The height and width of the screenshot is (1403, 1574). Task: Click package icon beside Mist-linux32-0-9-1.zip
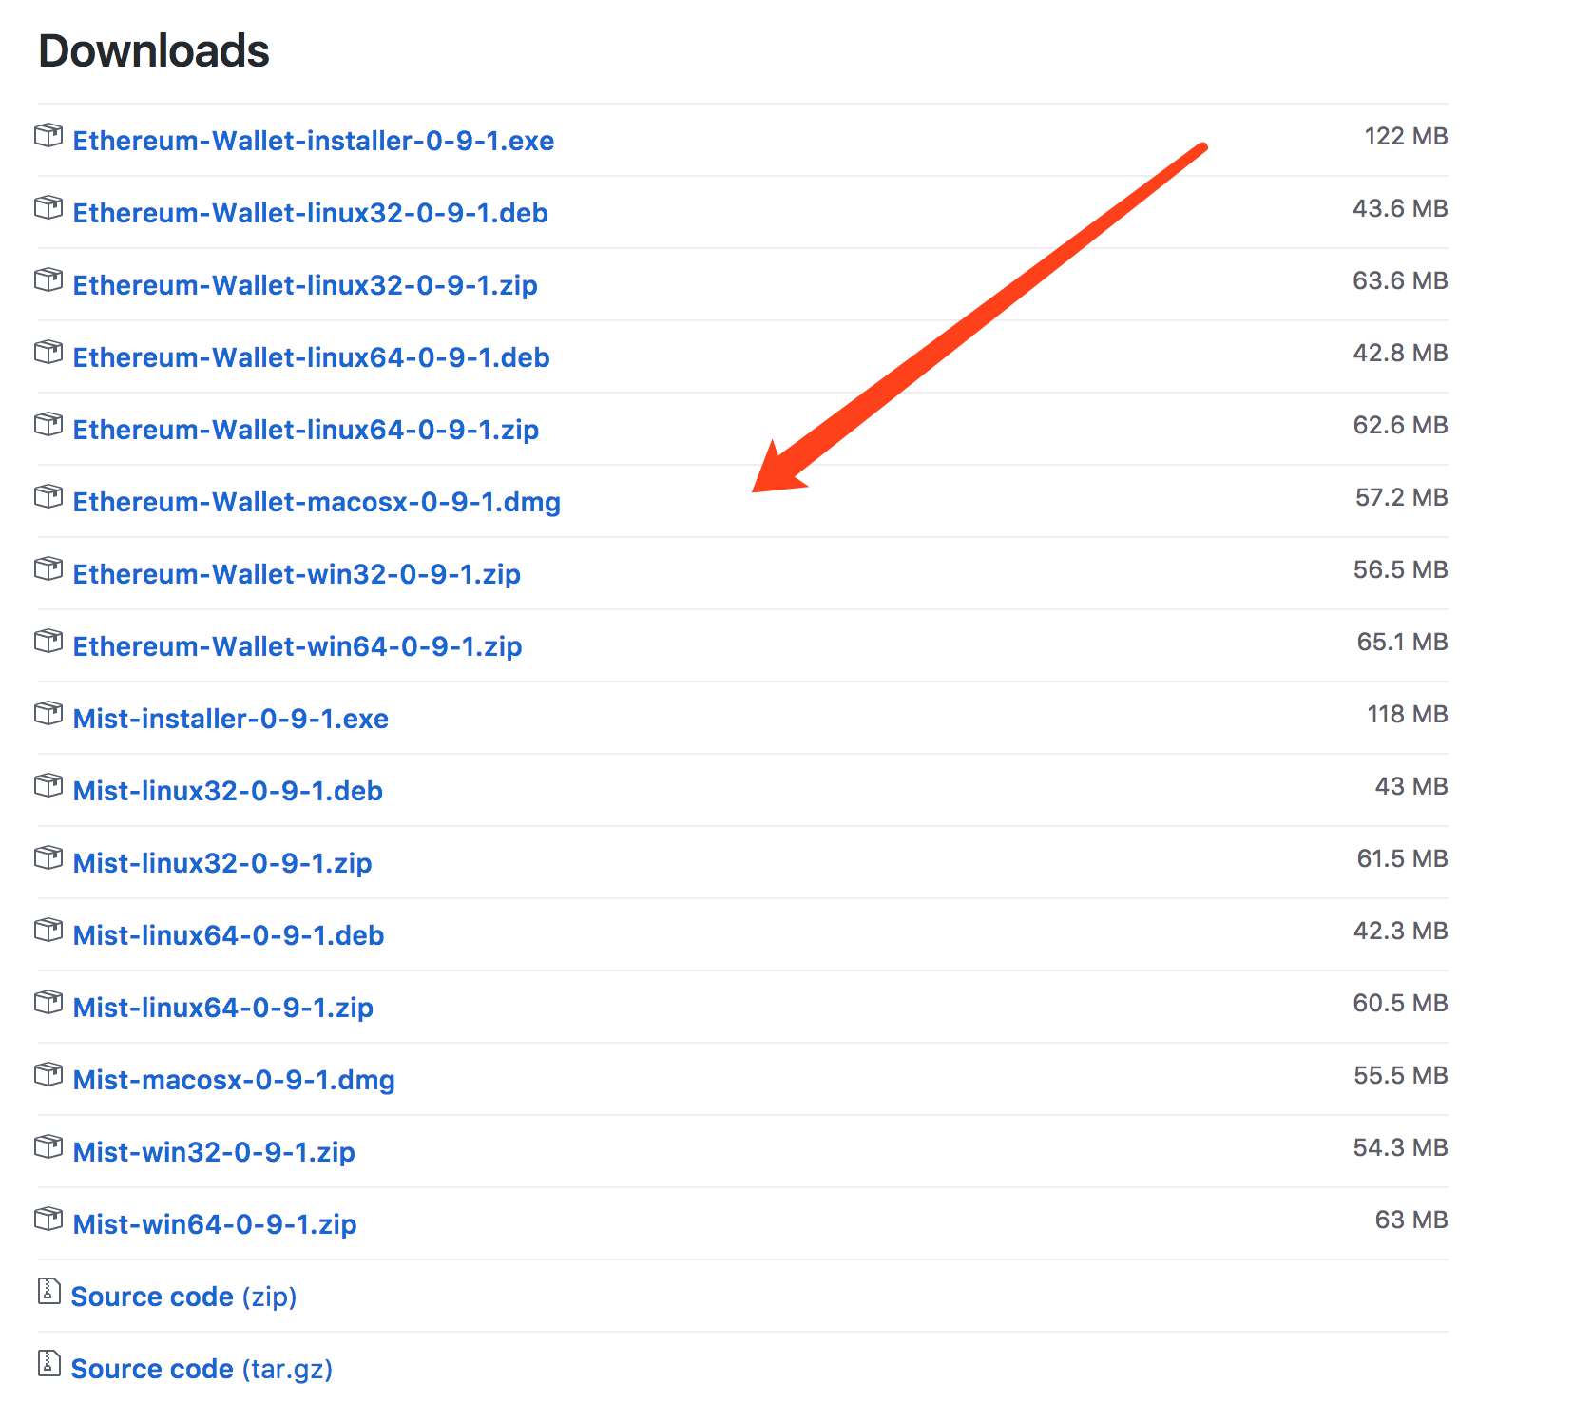(x=48, y=857)
